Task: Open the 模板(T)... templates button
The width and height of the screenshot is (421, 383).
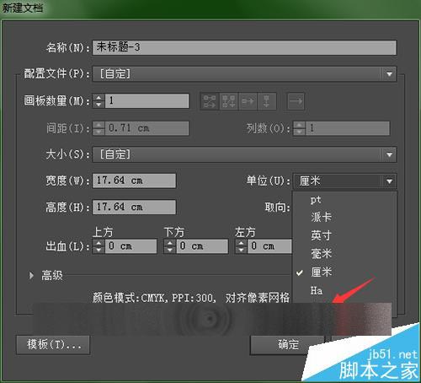Action: [53, 344]
